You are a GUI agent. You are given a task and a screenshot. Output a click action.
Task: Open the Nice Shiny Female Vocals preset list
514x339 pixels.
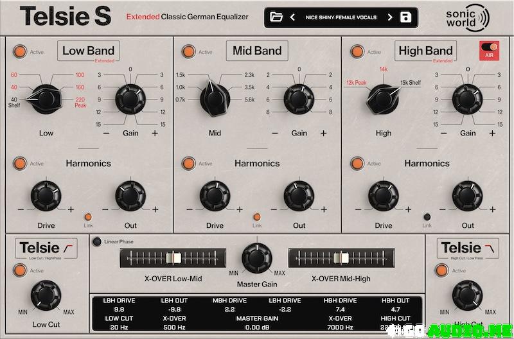click(341, 17)
